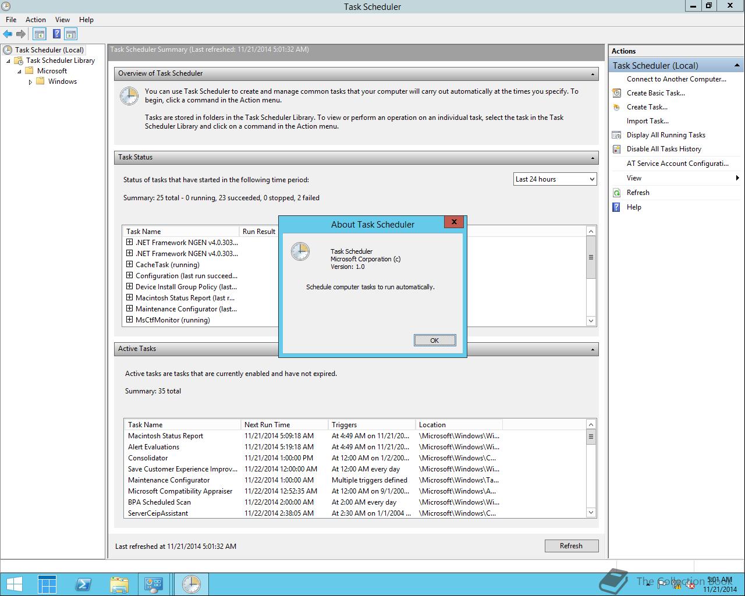Select the Microsoft folder in the tree
The height and width of the screenshot is (596, 745).
tap(52, 71)
